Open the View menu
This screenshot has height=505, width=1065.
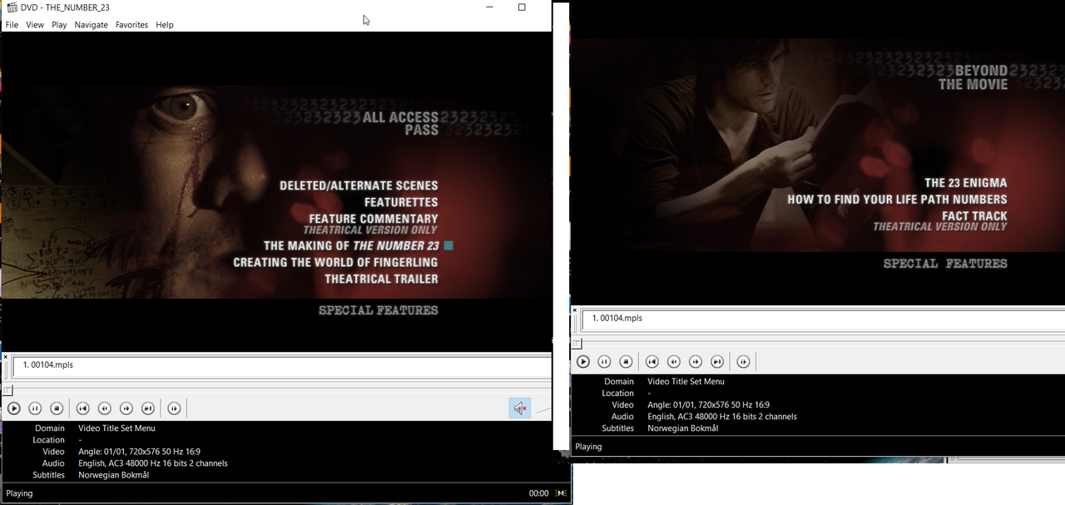[x=35, y=25]
